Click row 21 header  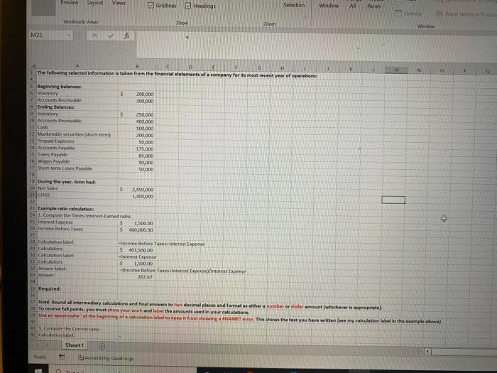pos(33,195)
